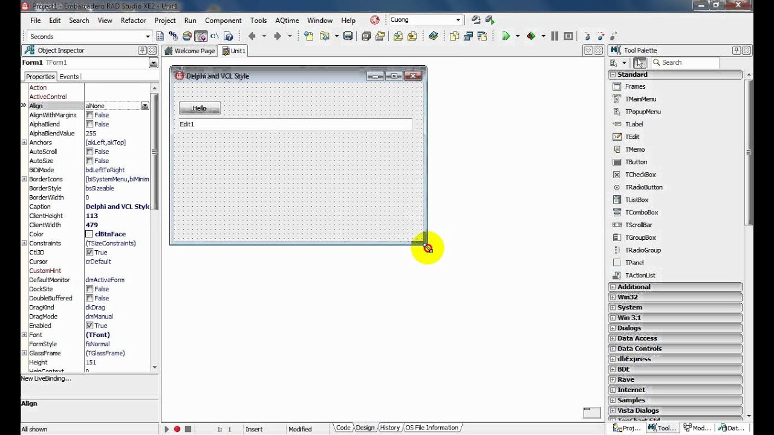Screen dimensions: 774x435
Task: Open the Cuong layout dropdown
Action: tap(458, 20)
